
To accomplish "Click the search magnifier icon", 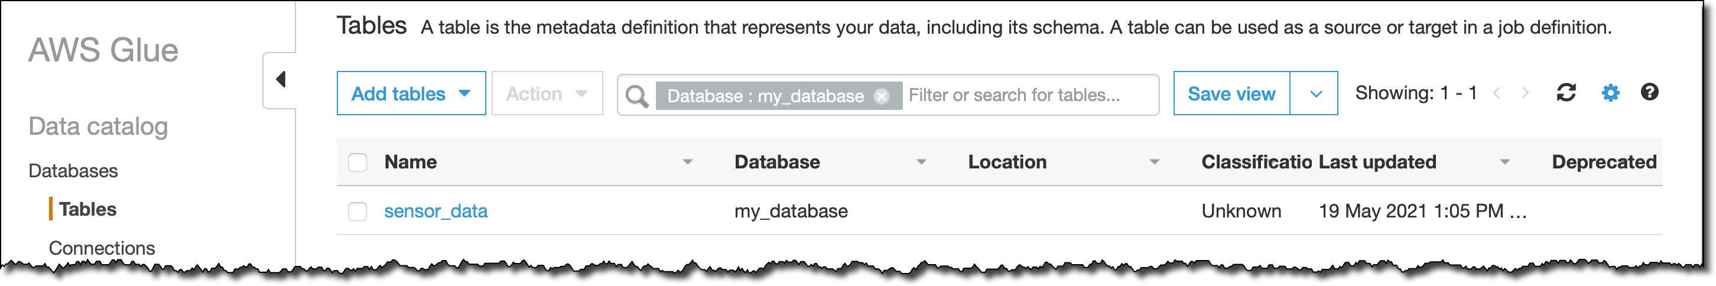I will coord(637,96).
